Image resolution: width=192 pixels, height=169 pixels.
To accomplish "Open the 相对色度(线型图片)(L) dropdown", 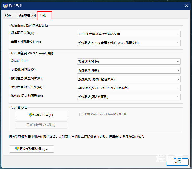I will click(x=129, y=79).
